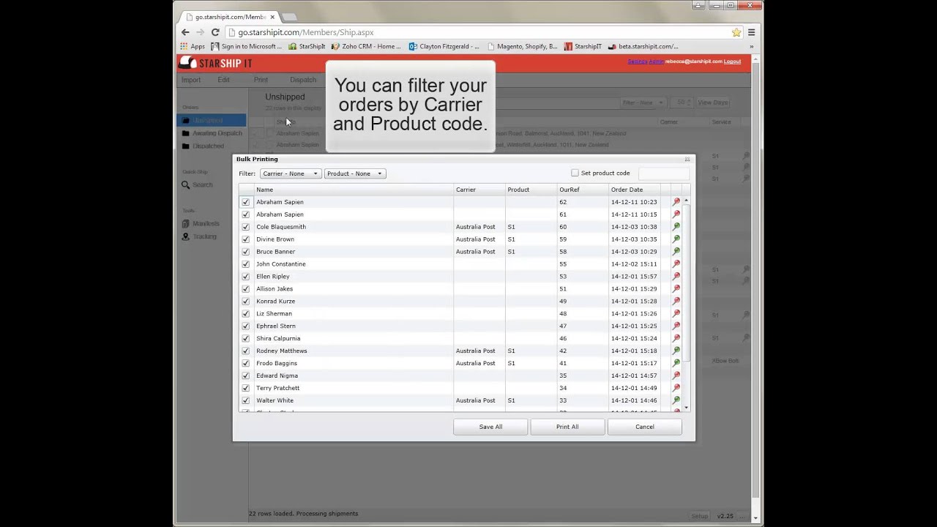Click the red pin icon for Ephrael Stern
Image resolution: width=937 pixels, height=527 pixels.
pos(676,326)
